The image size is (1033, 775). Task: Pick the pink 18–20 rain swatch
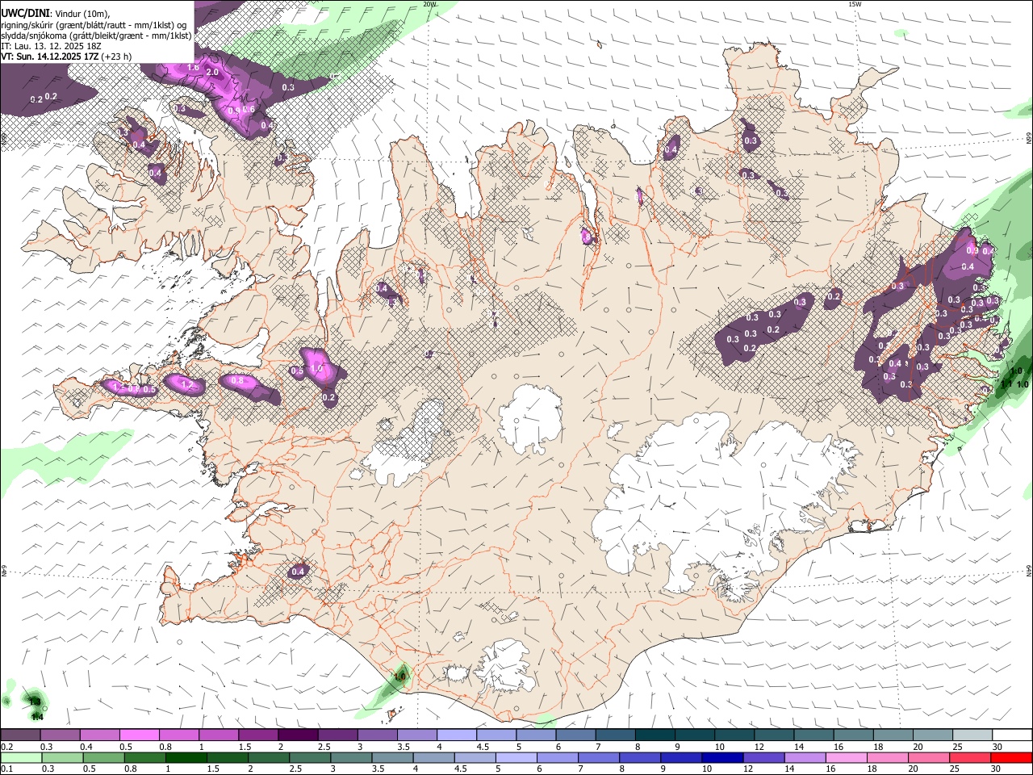(888, 757)
